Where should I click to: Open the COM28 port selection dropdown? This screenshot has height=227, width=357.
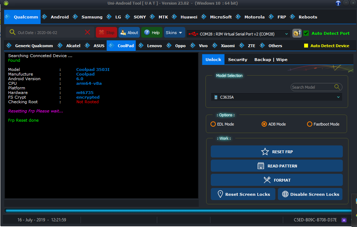tap(238, 34)
